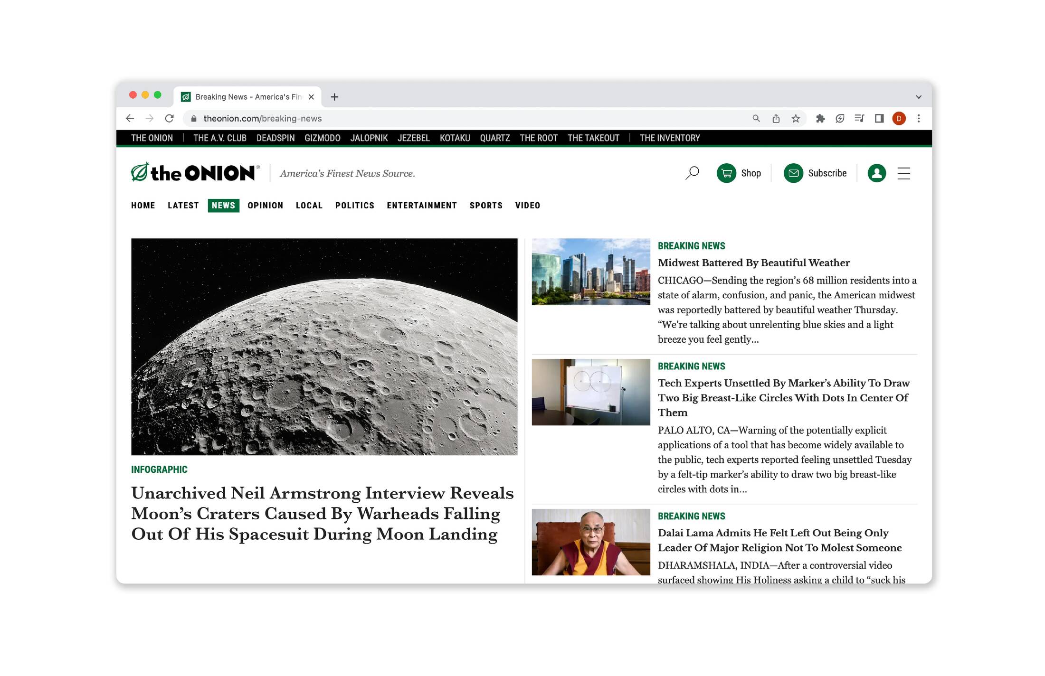
Task: Open the OPINION section
Action: click(265, 206)
